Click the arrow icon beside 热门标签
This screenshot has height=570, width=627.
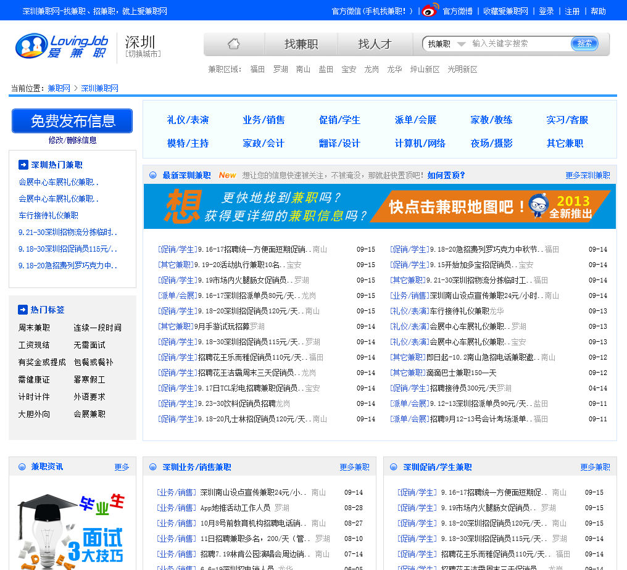23,310
